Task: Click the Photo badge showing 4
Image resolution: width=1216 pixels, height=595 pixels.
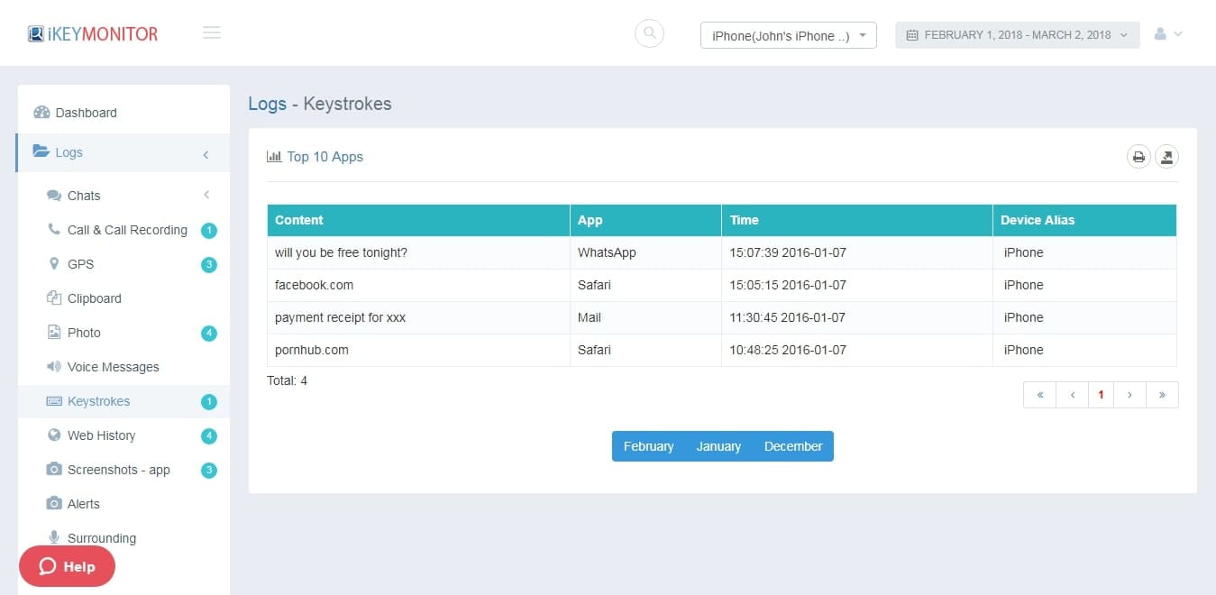Action: click(x=209, y=334)
